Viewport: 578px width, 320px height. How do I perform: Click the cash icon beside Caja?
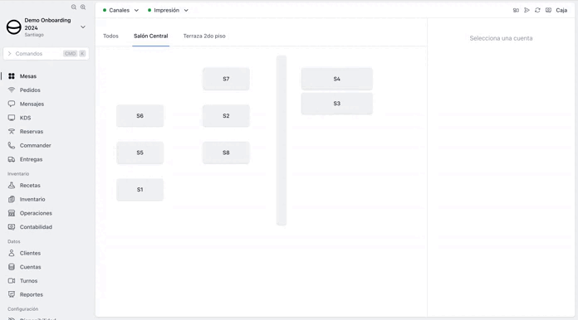click(x=548, y=10)
